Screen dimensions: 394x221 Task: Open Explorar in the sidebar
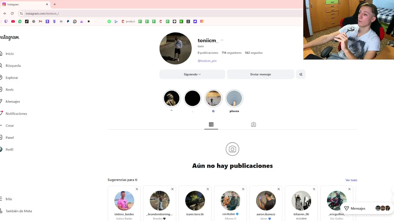(9, 78)
